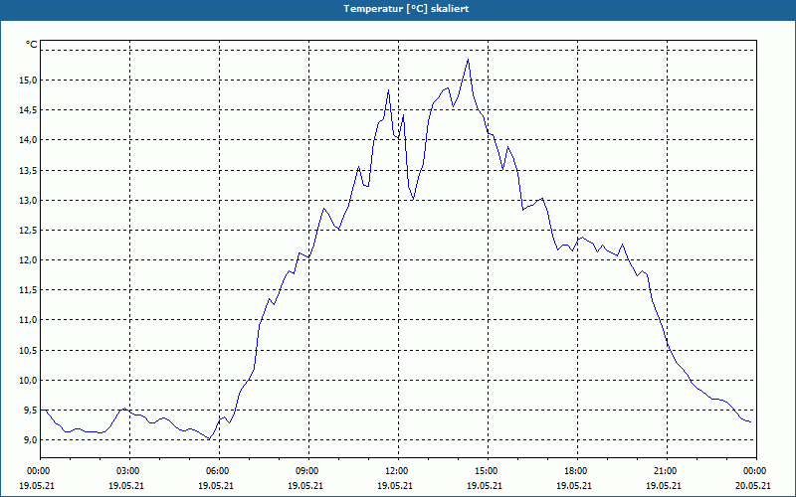Select the 10,0 y-axis tick label

[29, 381]
